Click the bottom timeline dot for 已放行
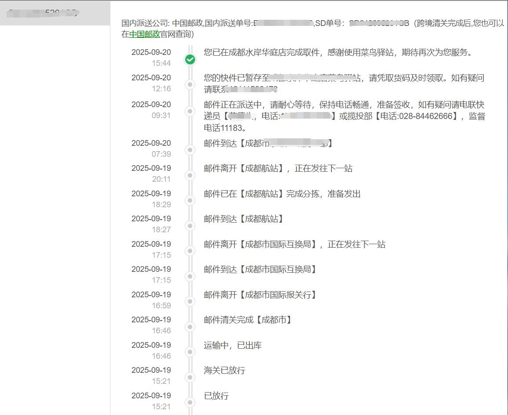The height and width of the screenshot is (415, 508). click(x=190, y=403)
